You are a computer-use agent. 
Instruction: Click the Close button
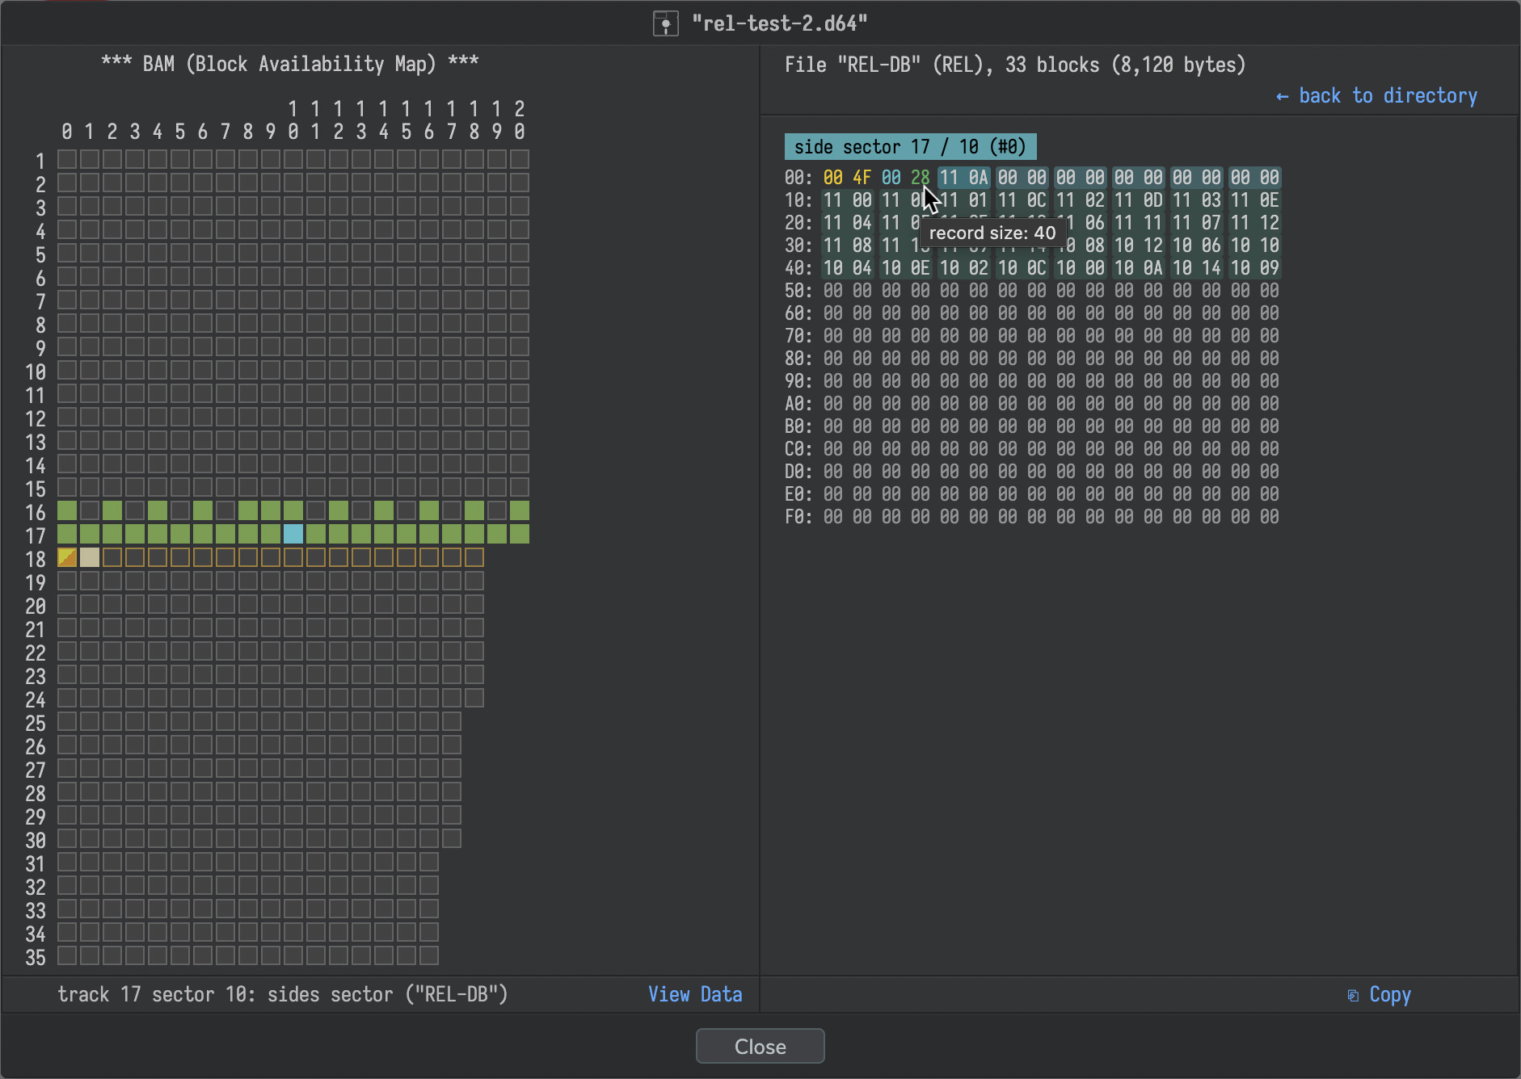coord(760,1046)
